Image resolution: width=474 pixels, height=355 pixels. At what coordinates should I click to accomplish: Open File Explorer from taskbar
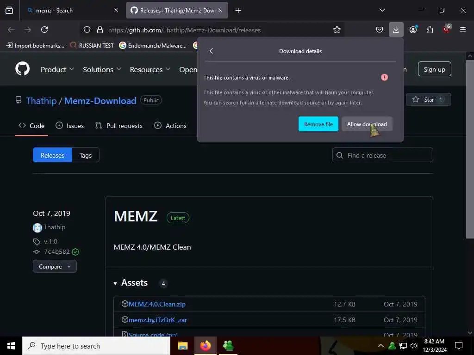click(182, 346)
